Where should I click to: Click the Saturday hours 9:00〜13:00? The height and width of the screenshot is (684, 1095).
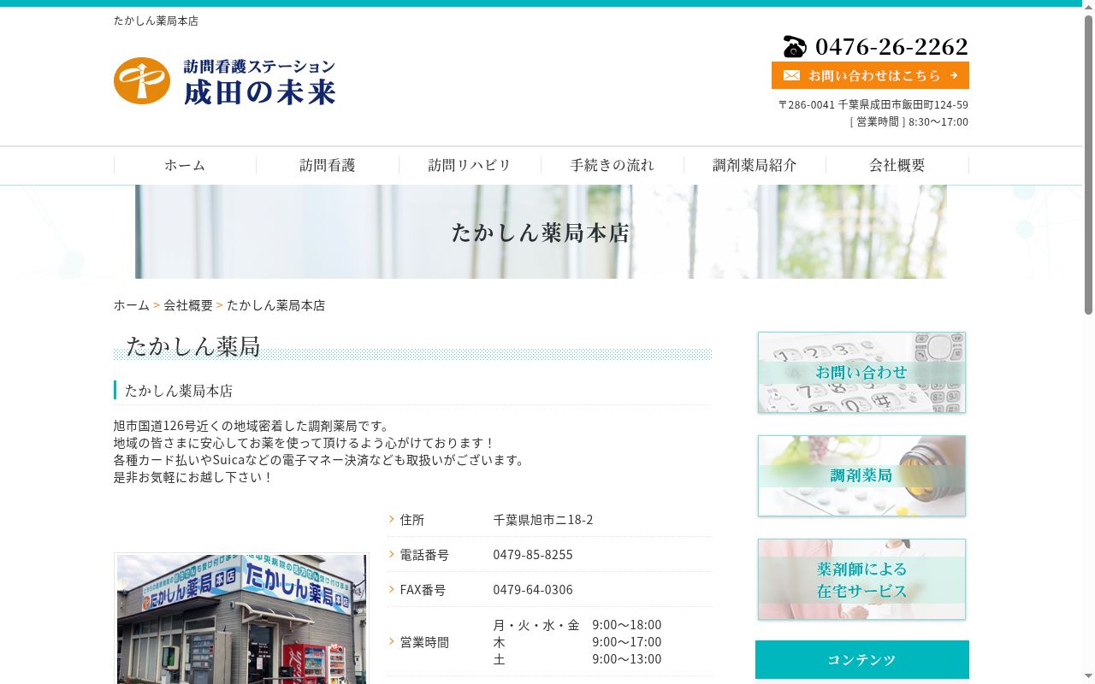click(627, 659)
